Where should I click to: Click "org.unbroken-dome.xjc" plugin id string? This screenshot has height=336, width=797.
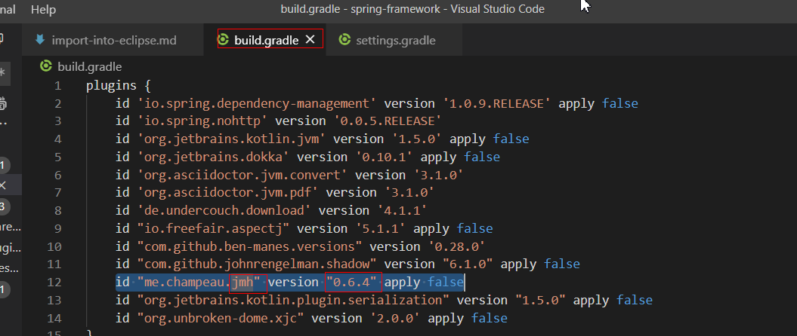tap(221, 318)
